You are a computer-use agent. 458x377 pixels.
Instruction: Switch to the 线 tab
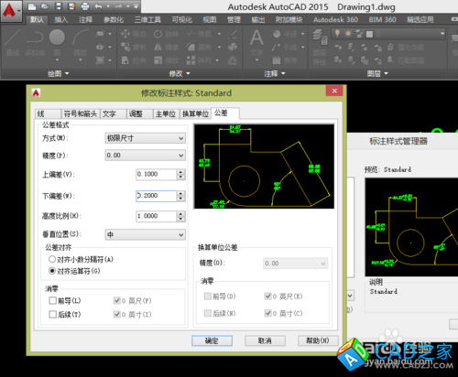click(x=48, y=113)
